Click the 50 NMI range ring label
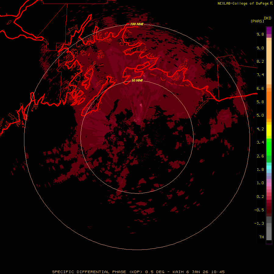 [137, 80]
